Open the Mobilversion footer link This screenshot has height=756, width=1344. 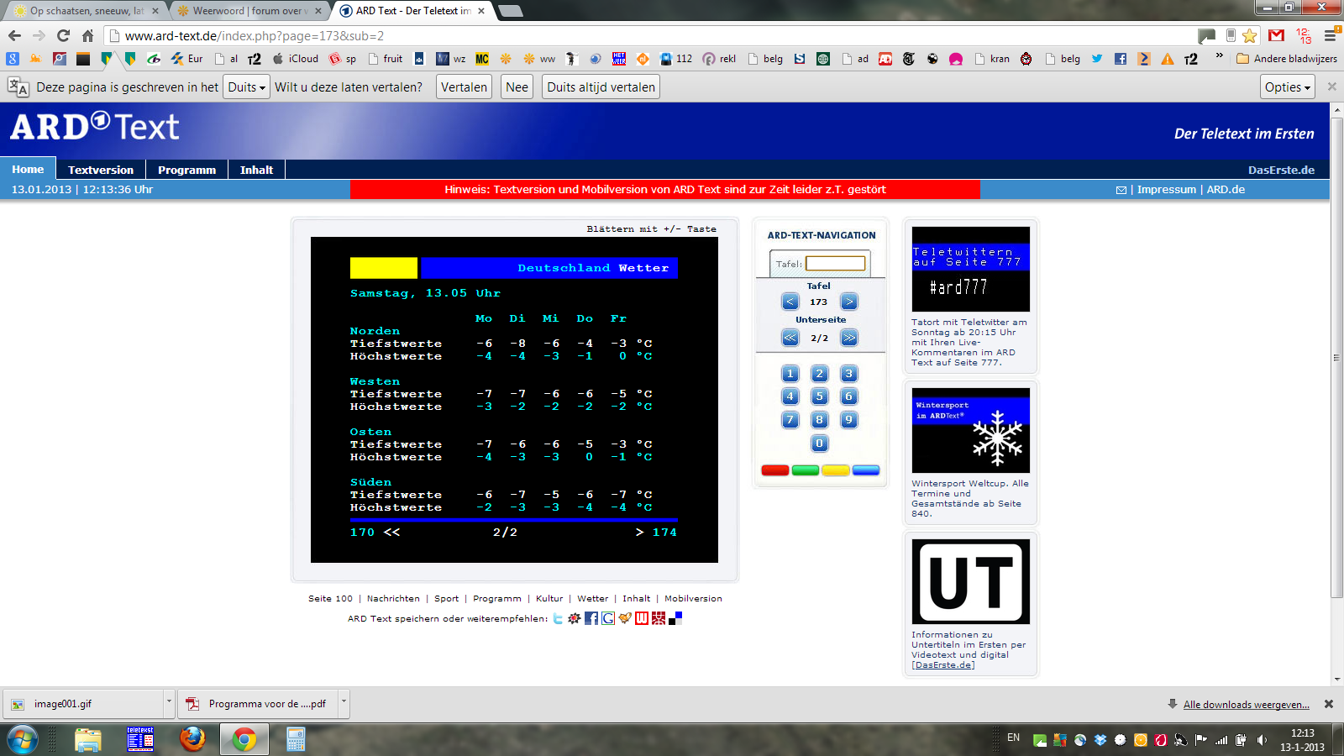point(693,599)
